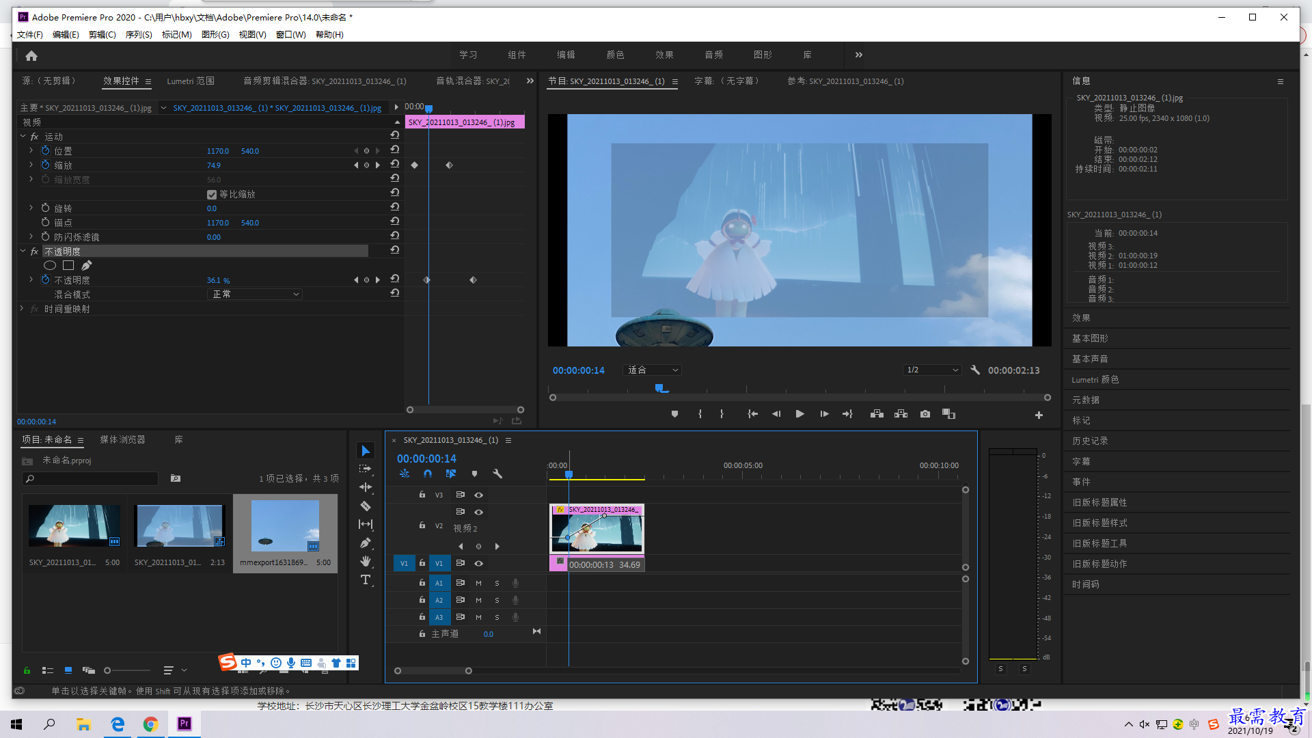1312x738 pixels.
Task: Click Play in the program monitor
Action: pyautogui.click(x=799, y=414)
